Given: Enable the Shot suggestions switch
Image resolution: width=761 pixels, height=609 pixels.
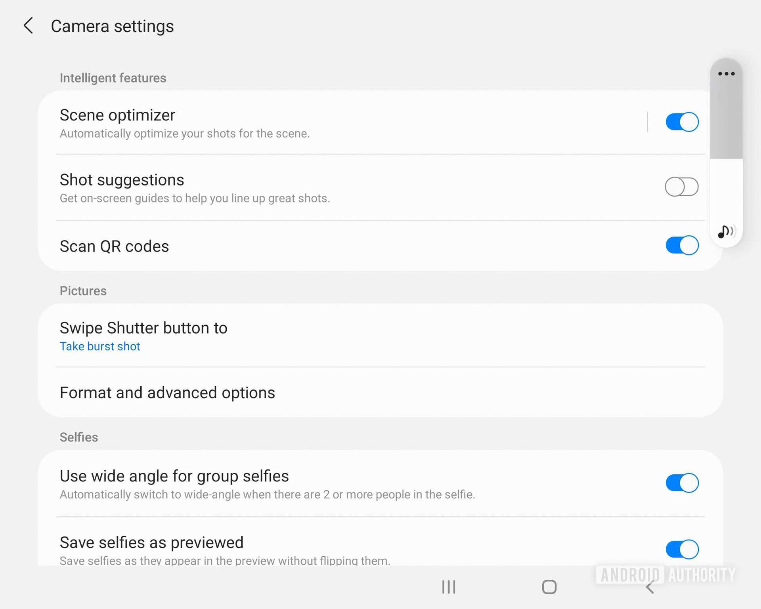Looking at the screenshot, I should (682, 187).
